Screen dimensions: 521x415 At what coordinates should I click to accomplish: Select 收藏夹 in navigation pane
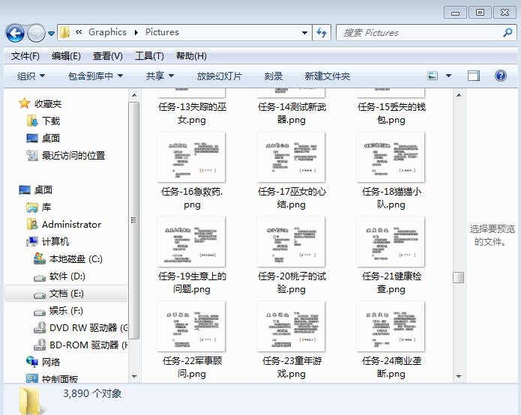[48, 104]
